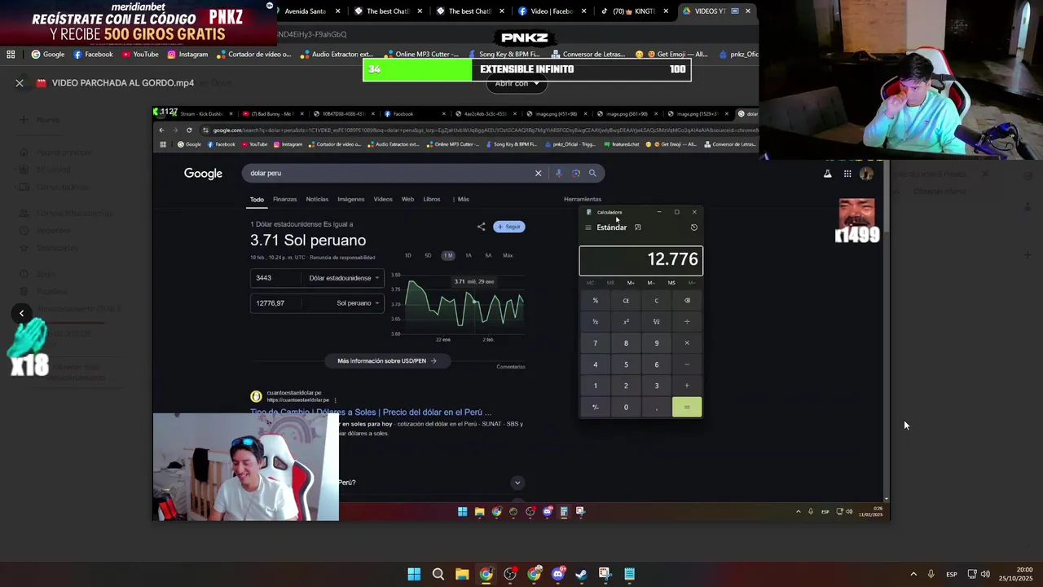
Task: Click the Calculator backspace key
Action: [x=687, y=300]
